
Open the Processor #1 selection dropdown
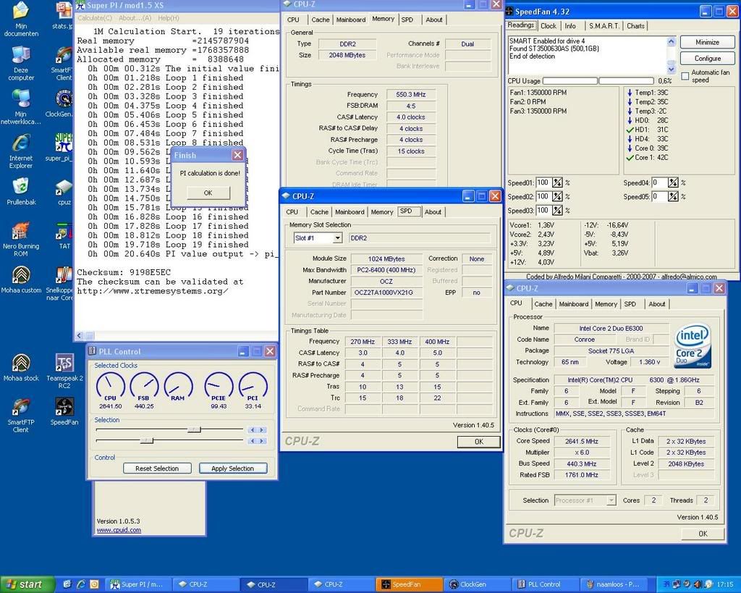click(611, 500)
